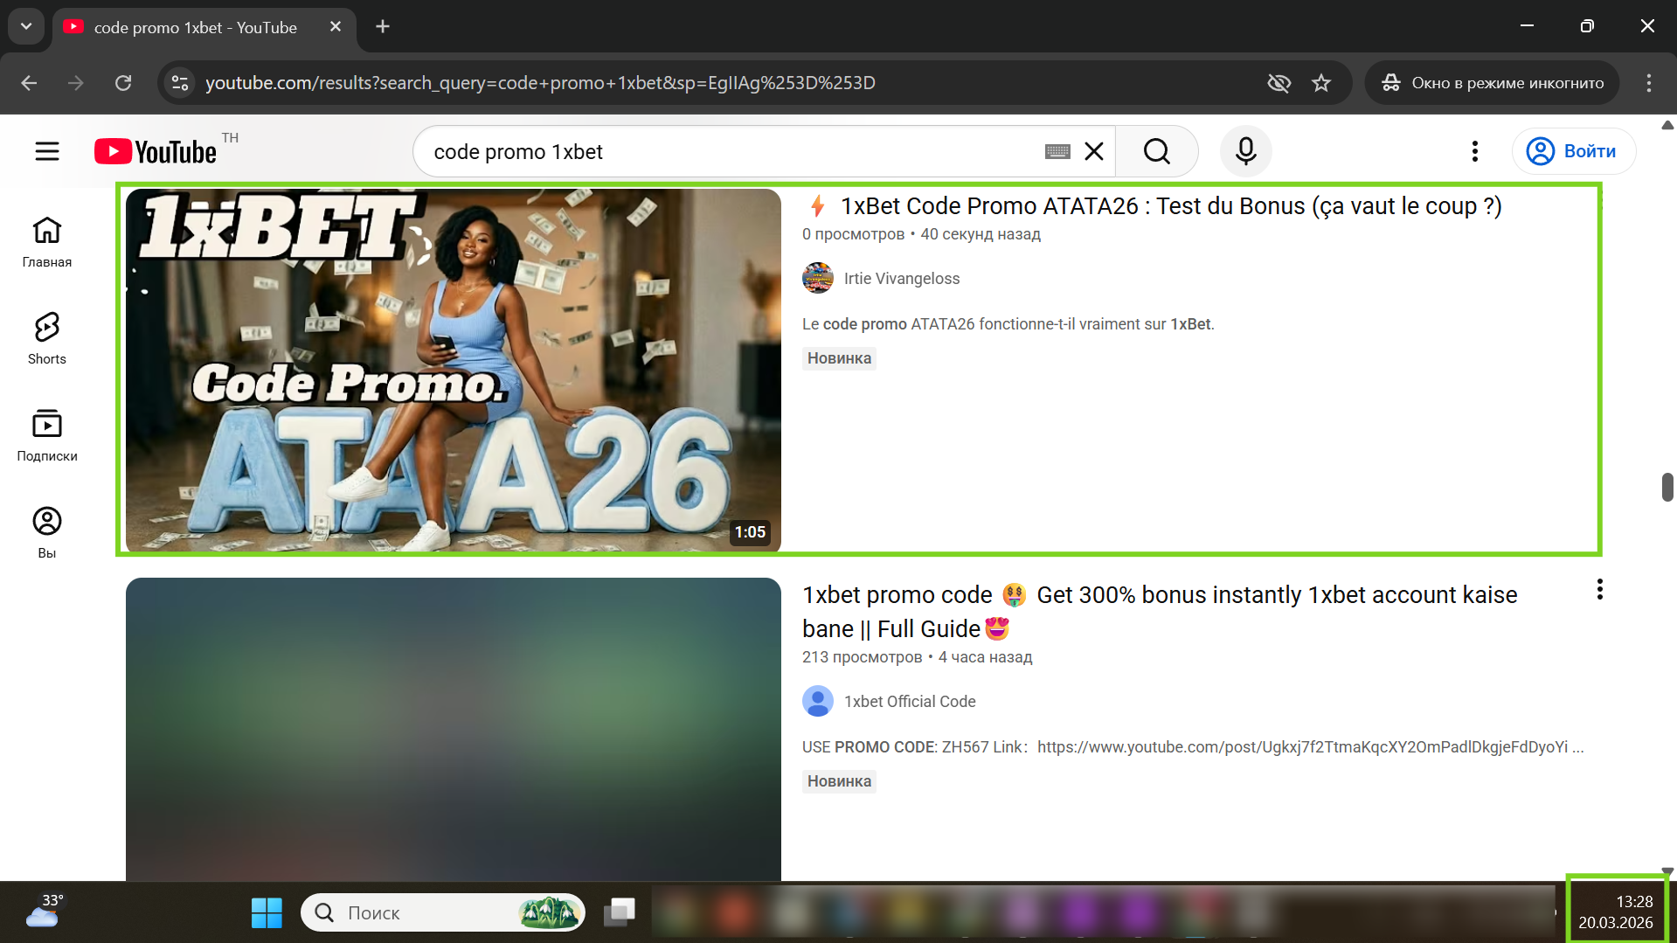Open weather widget on taskbar
The height and width of the screenshot is (943, 1677).
[x=44, y=912]
